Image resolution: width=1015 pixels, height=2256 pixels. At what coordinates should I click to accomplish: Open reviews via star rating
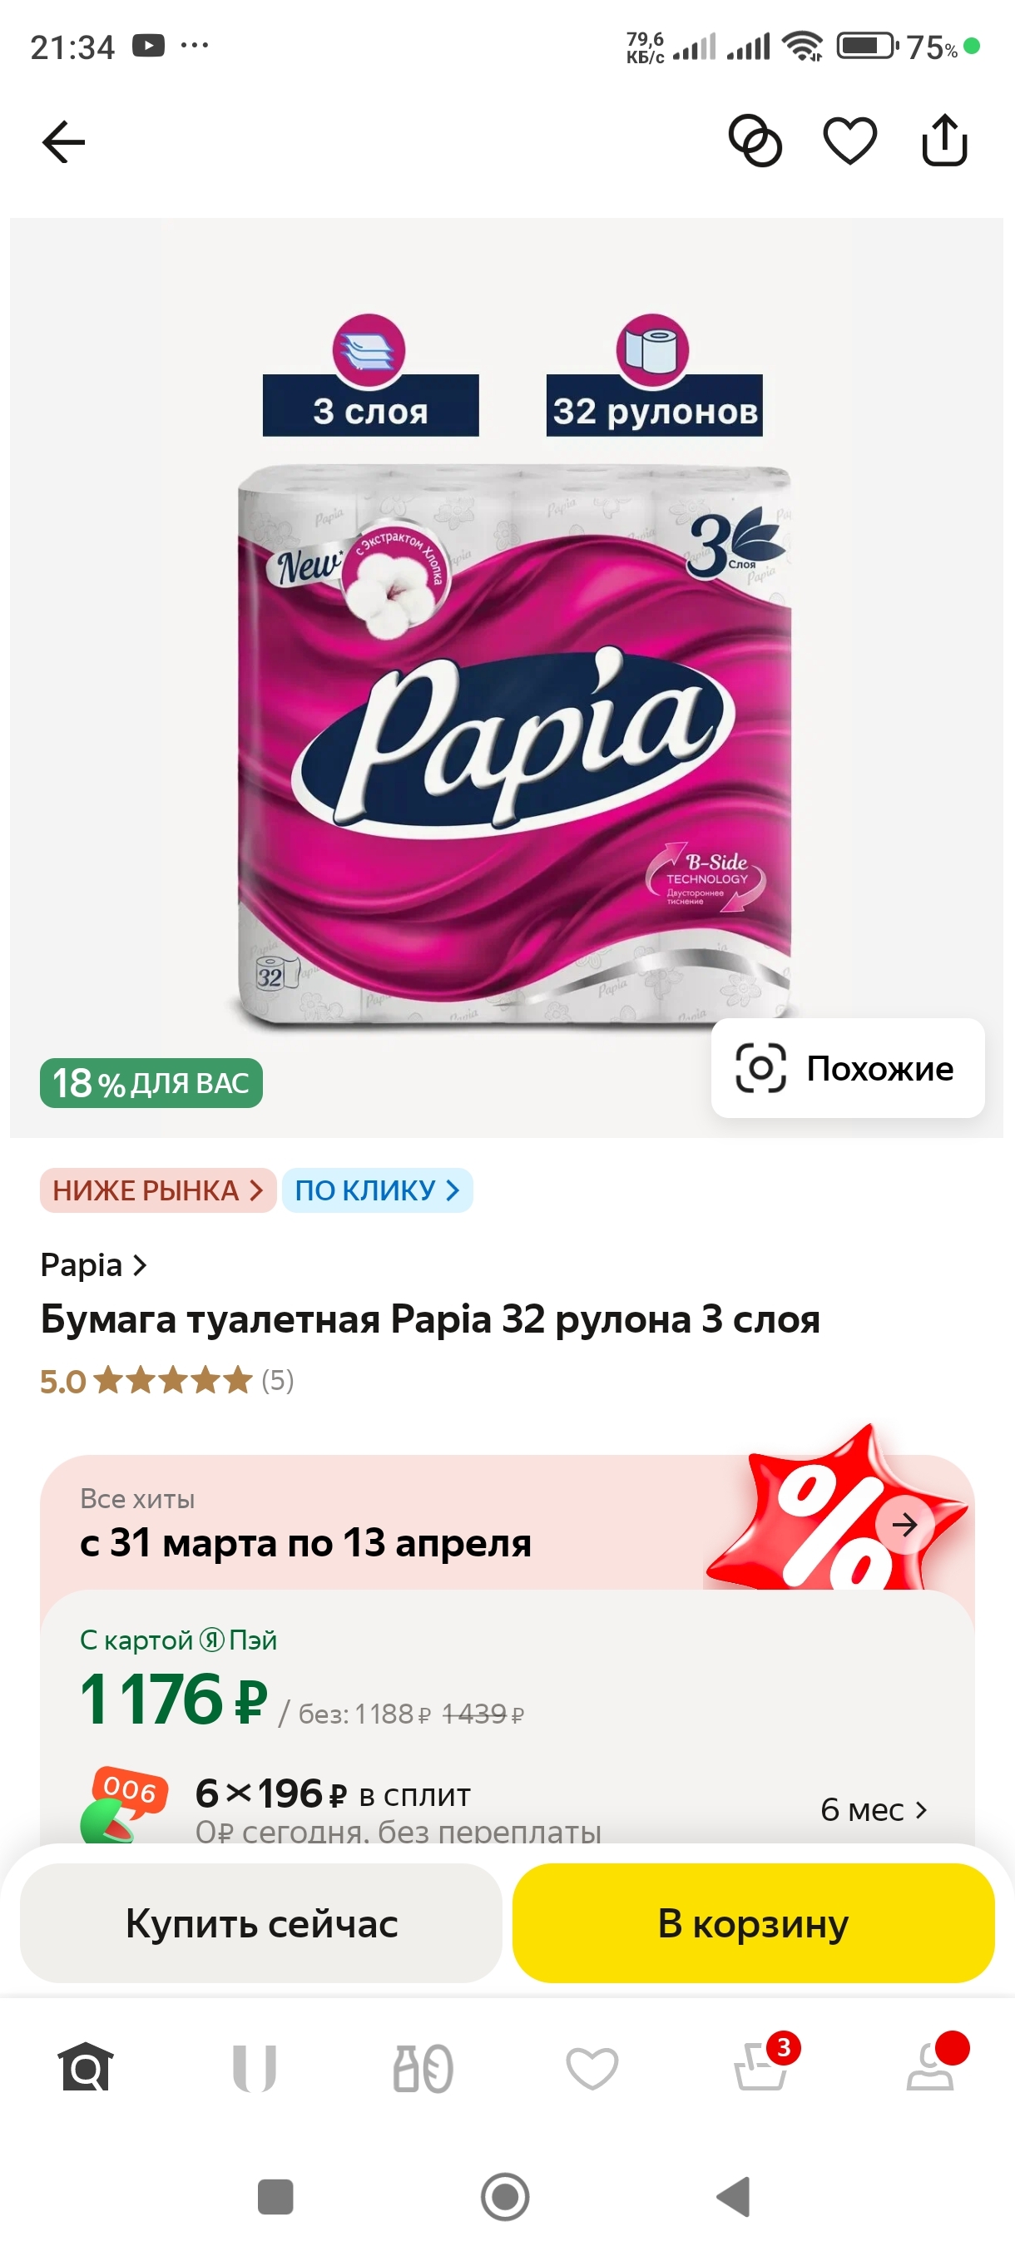pyautogui.click(x=166, y=1381)
